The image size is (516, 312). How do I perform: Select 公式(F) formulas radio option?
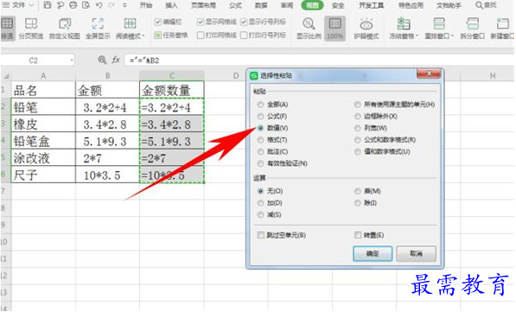point(261,117)
